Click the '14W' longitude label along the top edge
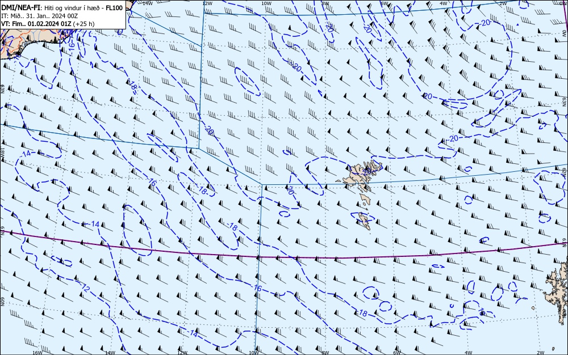Image resolution: width=568 pixels, height=355 pixels. [147, 3]
